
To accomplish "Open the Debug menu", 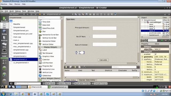I will pyautogui.click(x=18, y=11).
